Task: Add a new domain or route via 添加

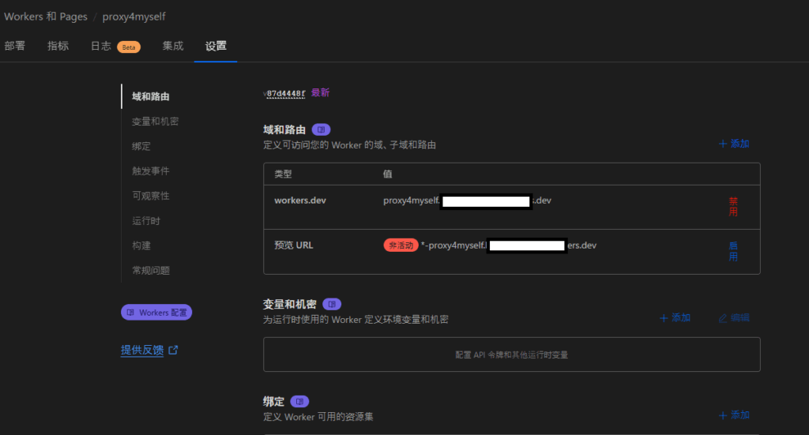Action: pyautogui.click(x=734, y=144)
